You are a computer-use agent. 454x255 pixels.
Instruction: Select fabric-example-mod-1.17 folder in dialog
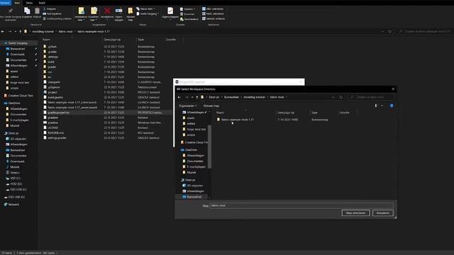tap(238, 120)
